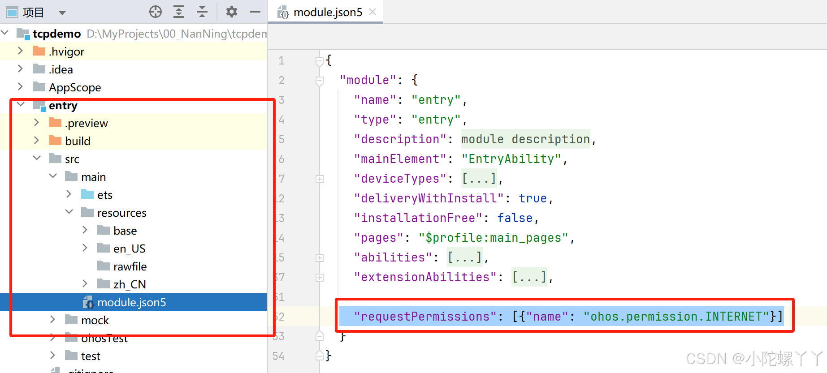Expand the zh_CN folder
The height and width of the screenshot is (373, 827).
click(85, 283)
